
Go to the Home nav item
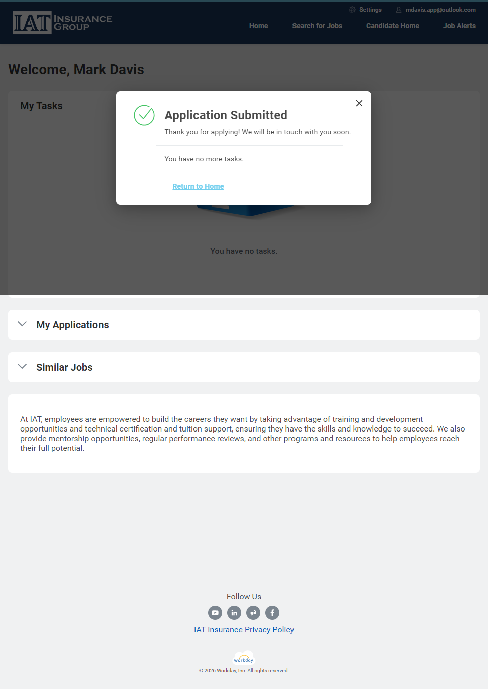(258, 26)
